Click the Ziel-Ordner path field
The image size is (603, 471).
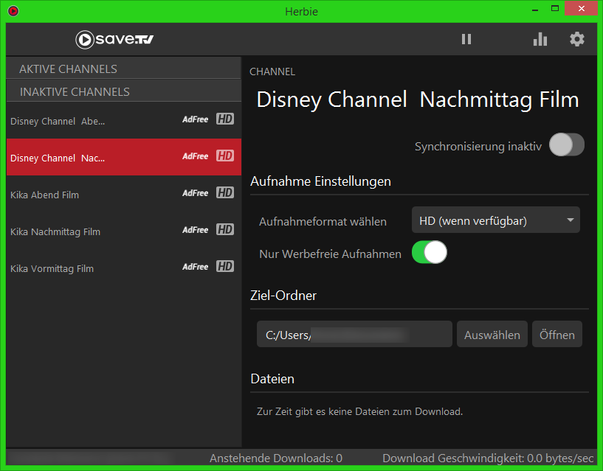(x=354, y=335)
